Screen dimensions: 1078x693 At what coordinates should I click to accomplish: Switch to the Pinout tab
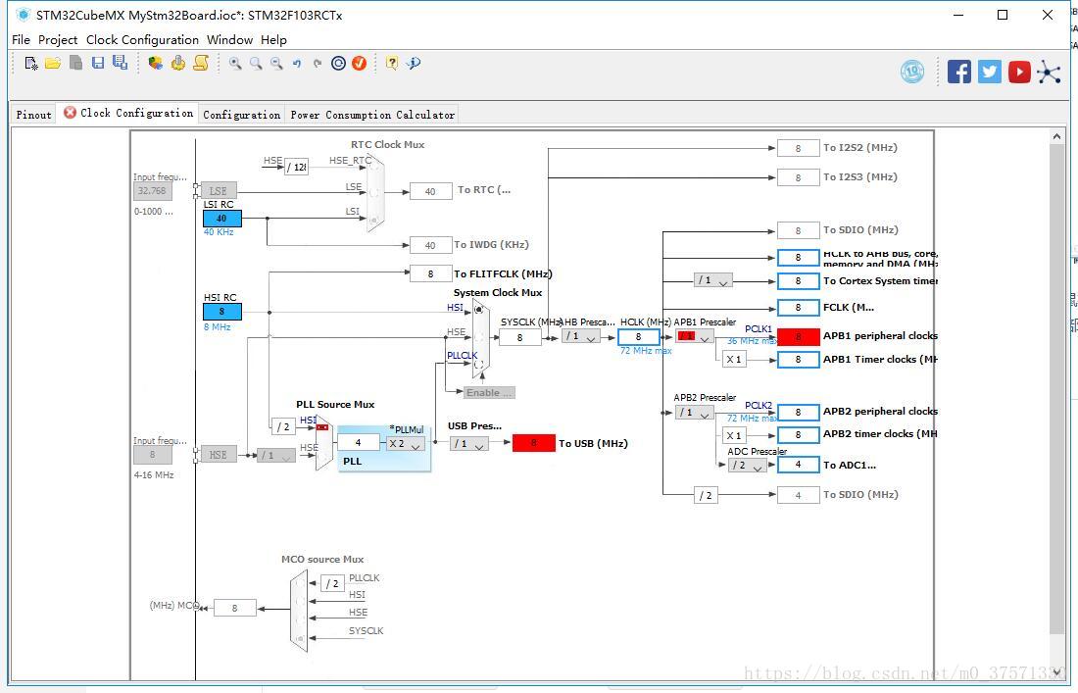[33, 115]
